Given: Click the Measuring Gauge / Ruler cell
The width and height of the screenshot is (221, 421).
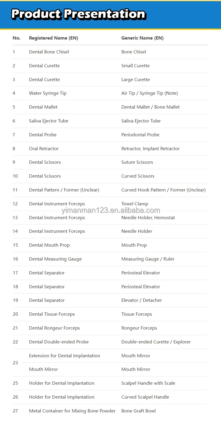Looking at the screenshot, I should click(148, 259).
